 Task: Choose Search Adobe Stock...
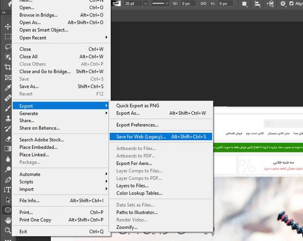[62, 140]
